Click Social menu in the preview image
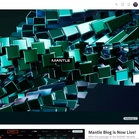The width and height of the screenshot is (139, 139). pos(56,131)
